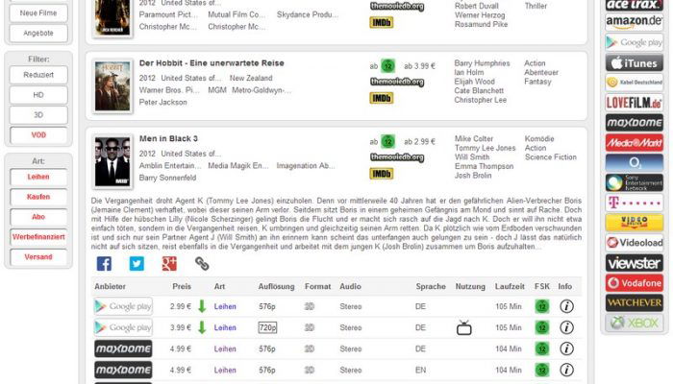
Task: Share Men in Black 3 on Facebook
Action: click(104, 264)
